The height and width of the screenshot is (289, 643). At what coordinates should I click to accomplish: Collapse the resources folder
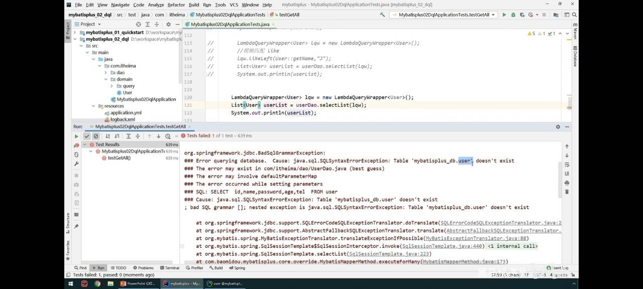93,106
